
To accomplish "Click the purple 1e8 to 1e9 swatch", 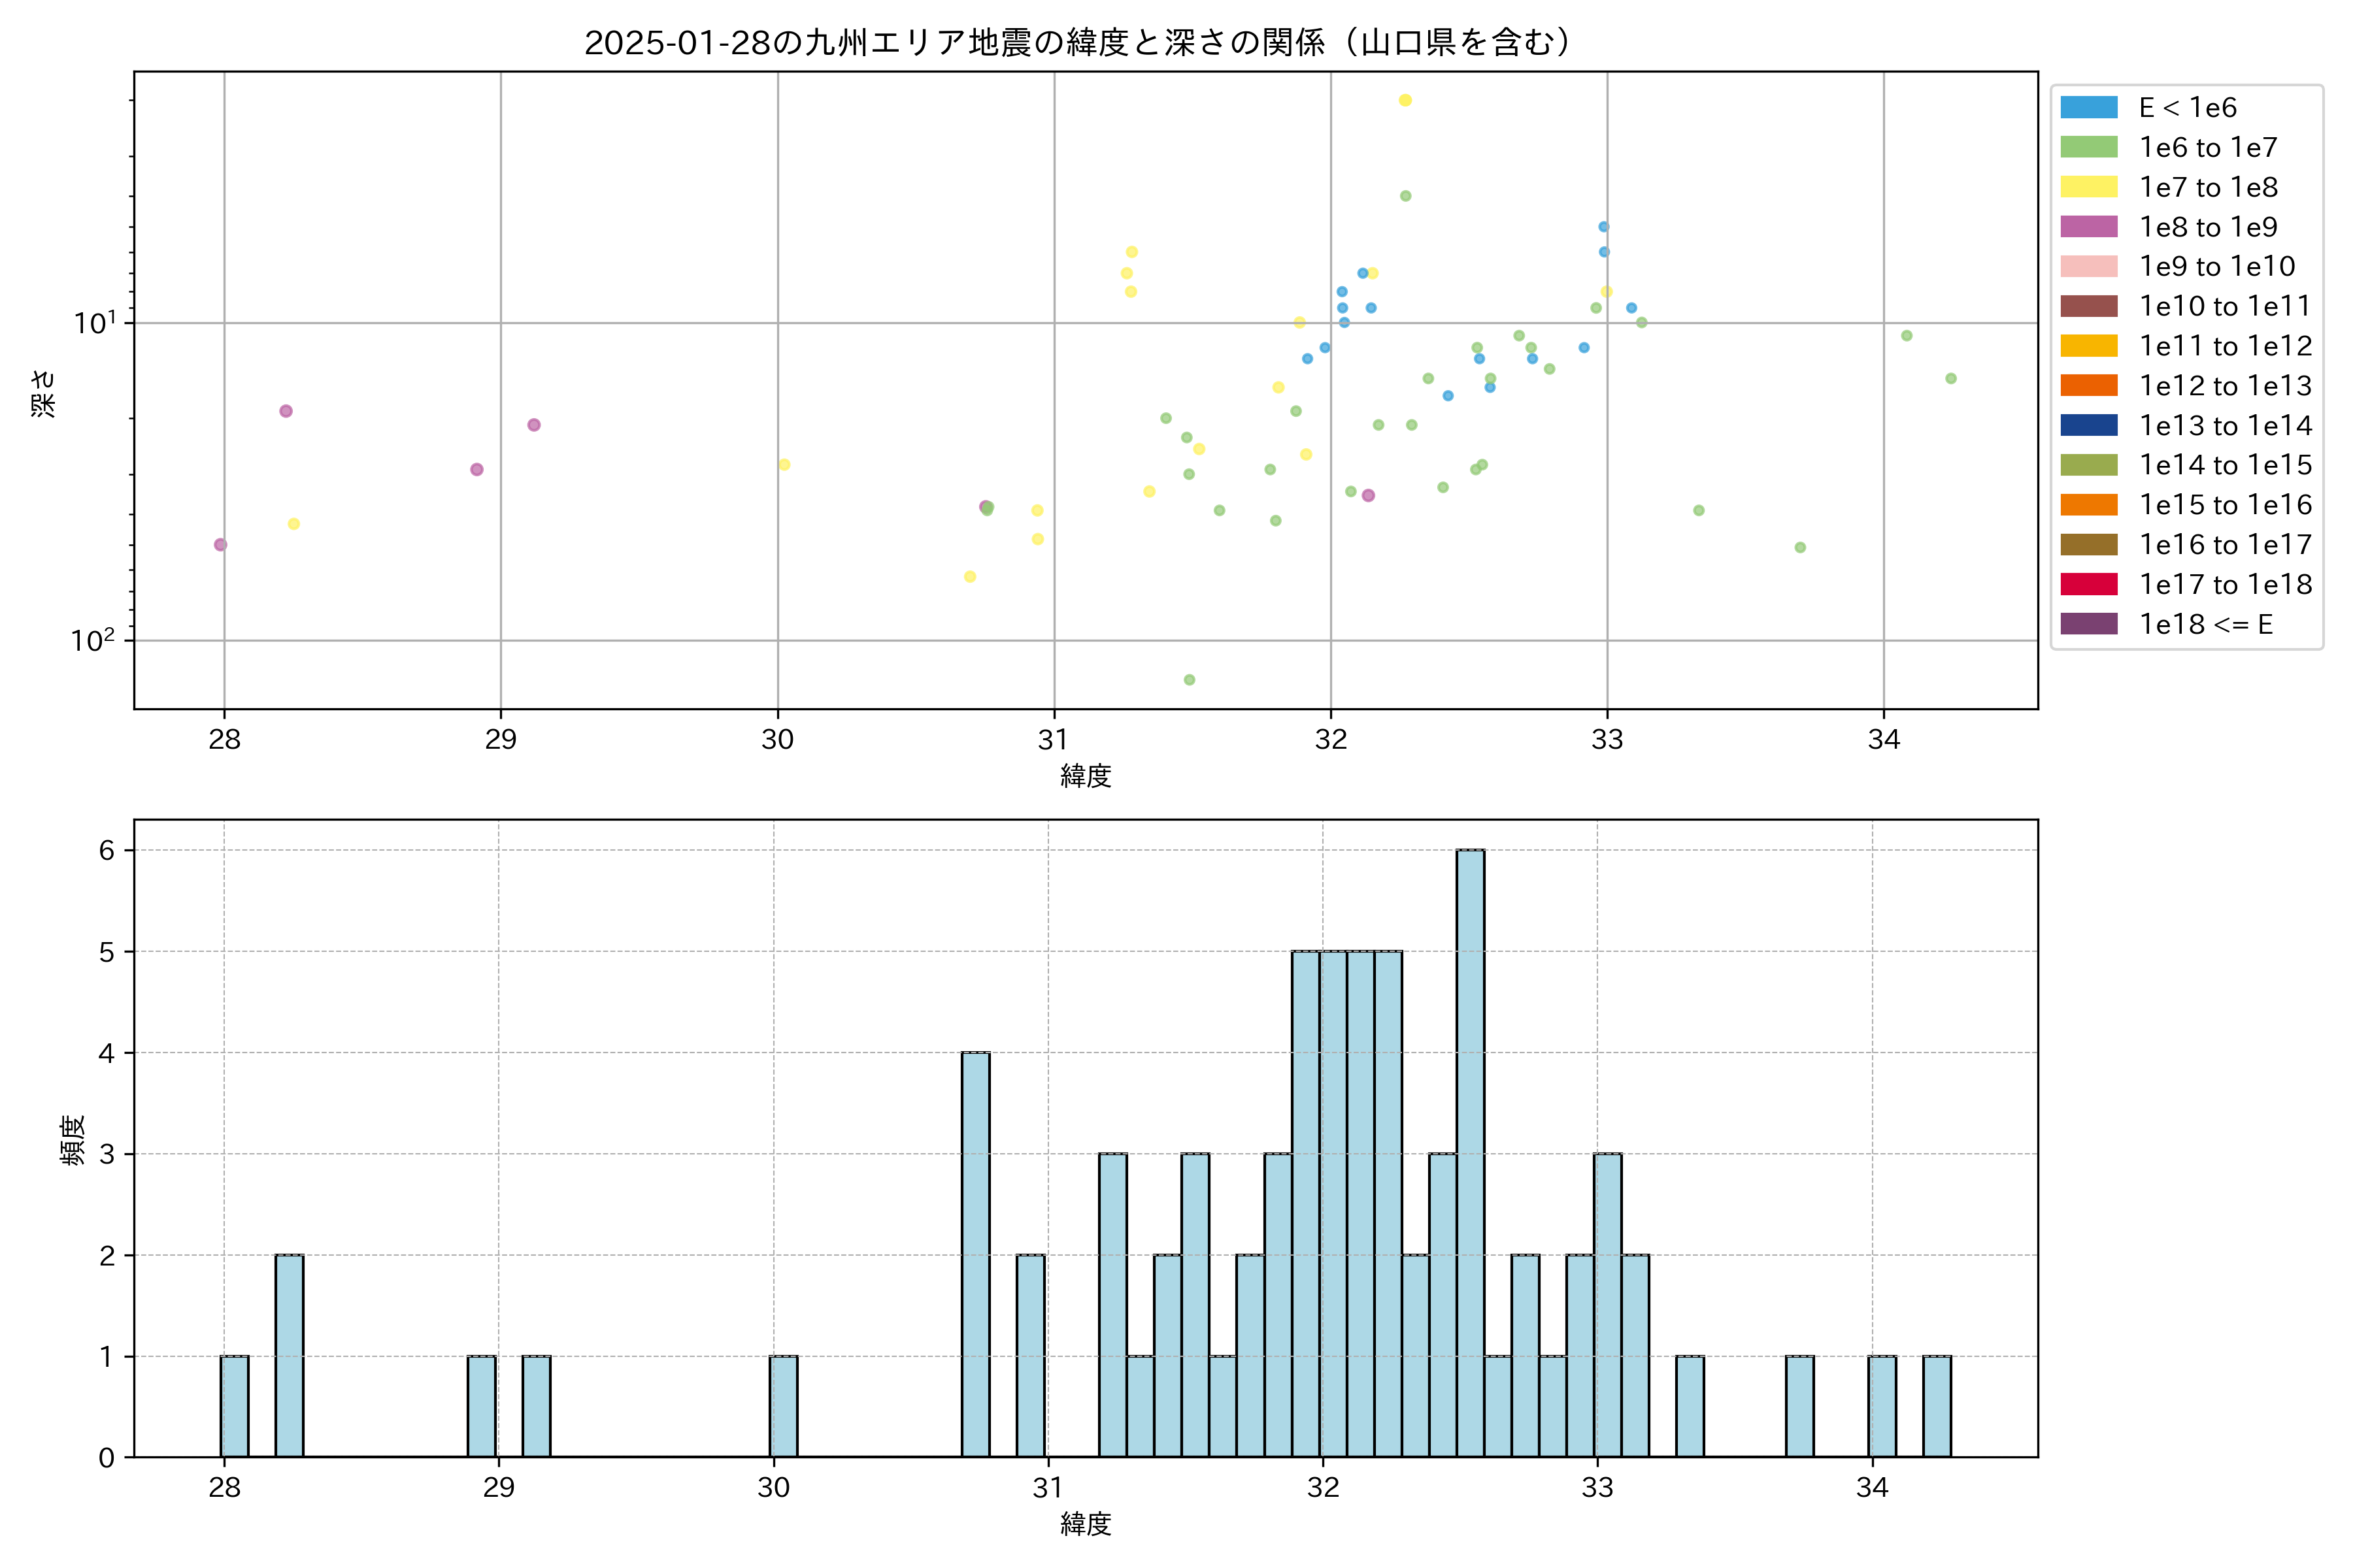I will tap(2088, 227).
